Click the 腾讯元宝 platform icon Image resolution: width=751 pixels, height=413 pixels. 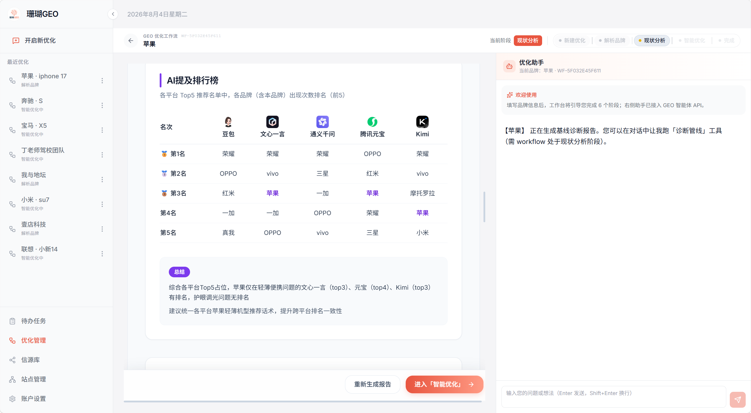click(372, 122)
